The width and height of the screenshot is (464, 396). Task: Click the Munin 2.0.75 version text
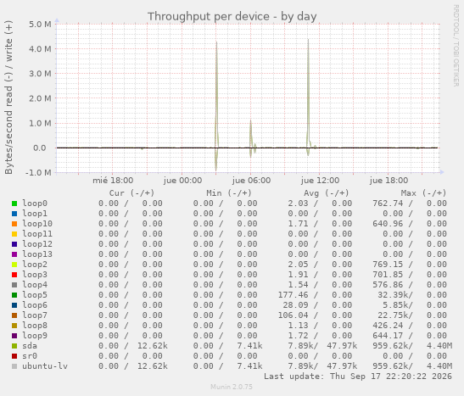pos(232,387)
